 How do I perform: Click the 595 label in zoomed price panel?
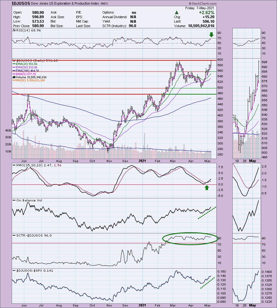[264, 62]
